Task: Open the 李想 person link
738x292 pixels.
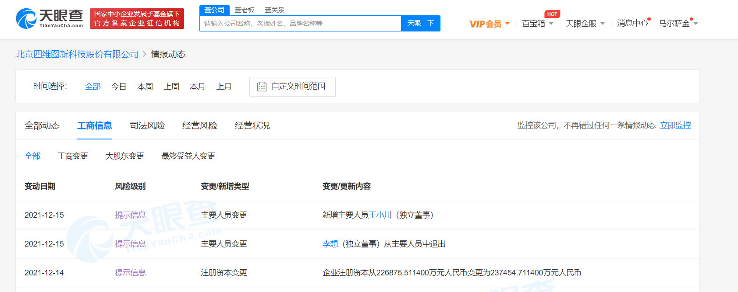Action: (330, 244)
